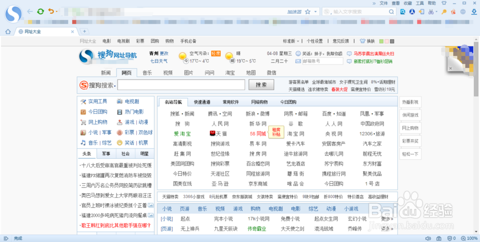Click the 热播影视 side button
The width and height of the screenshot is (480, 242).
click(x=410, y=102)
